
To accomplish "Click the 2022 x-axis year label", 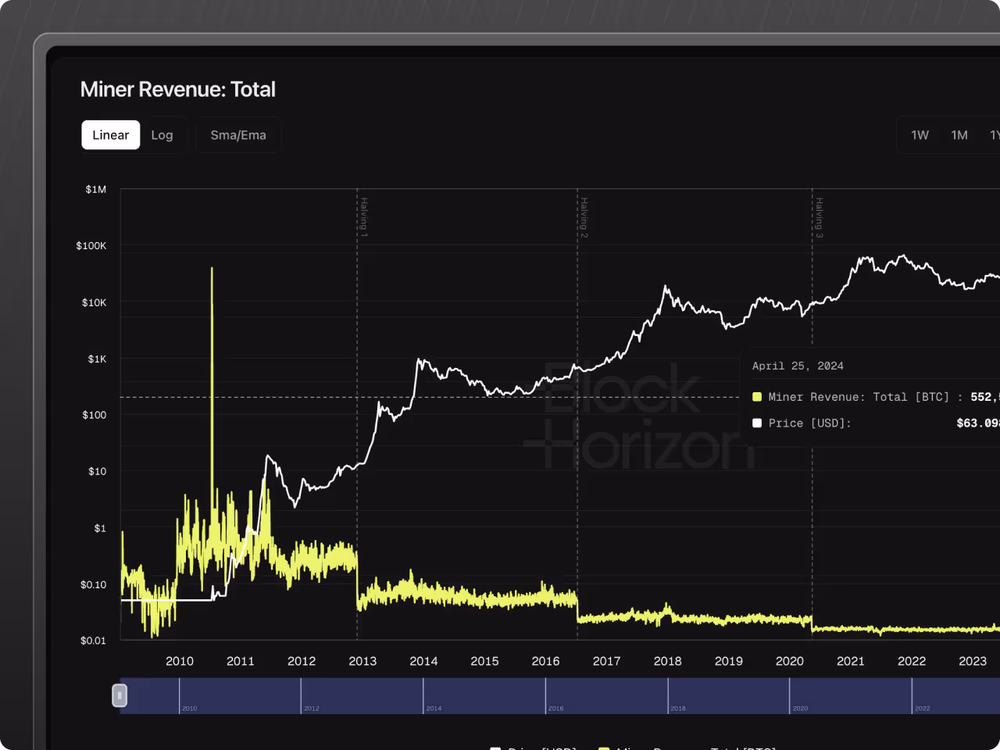I will (x=912, y=661).
